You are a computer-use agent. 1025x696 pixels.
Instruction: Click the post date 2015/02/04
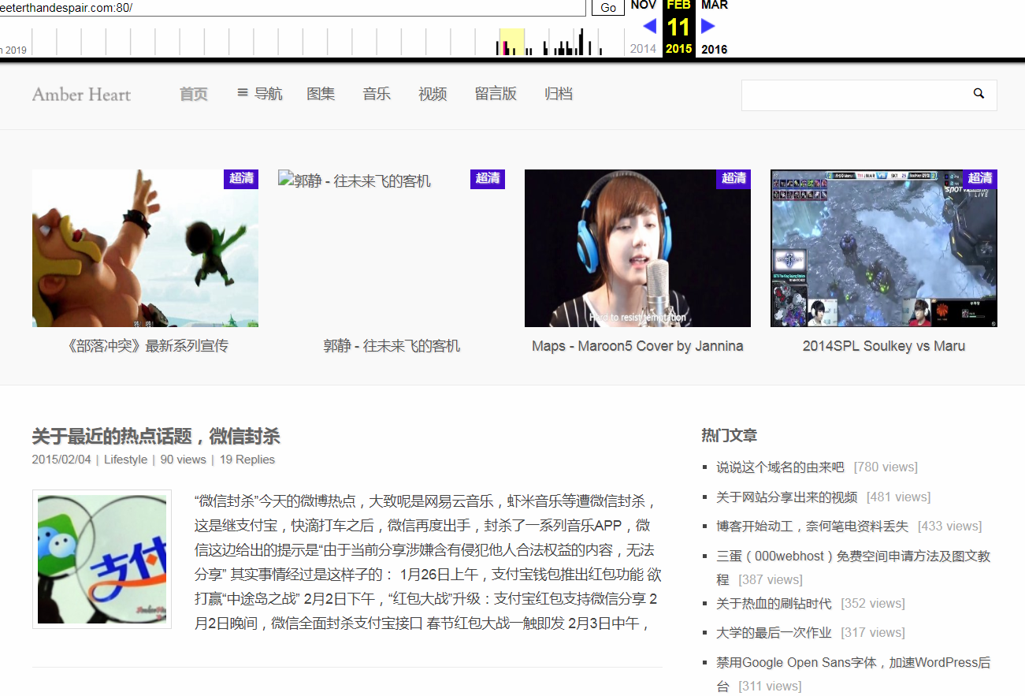(61, 460)
